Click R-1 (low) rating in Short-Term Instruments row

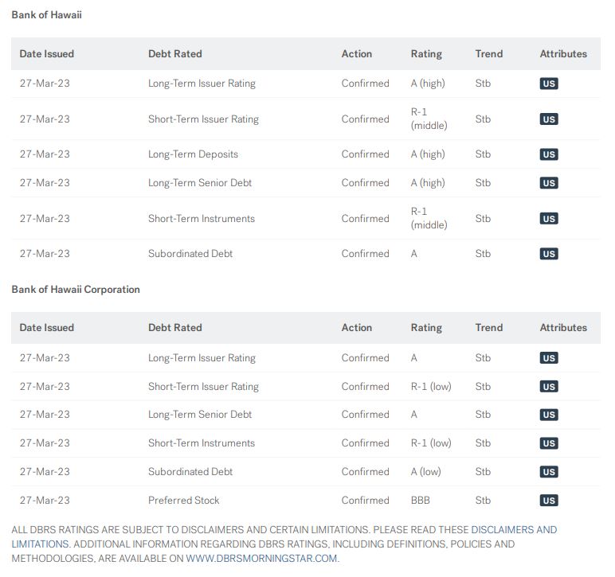click(x=431, y=443)
